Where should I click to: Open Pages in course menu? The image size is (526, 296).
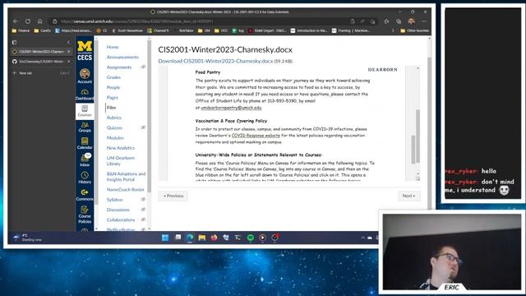113,97
